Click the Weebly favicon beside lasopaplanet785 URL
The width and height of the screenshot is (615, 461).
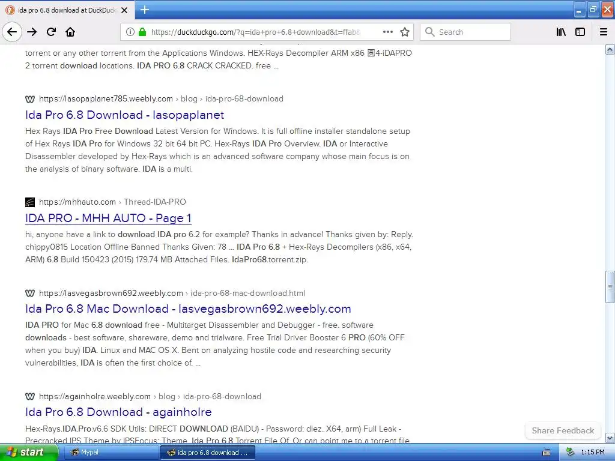click(30, 99)
